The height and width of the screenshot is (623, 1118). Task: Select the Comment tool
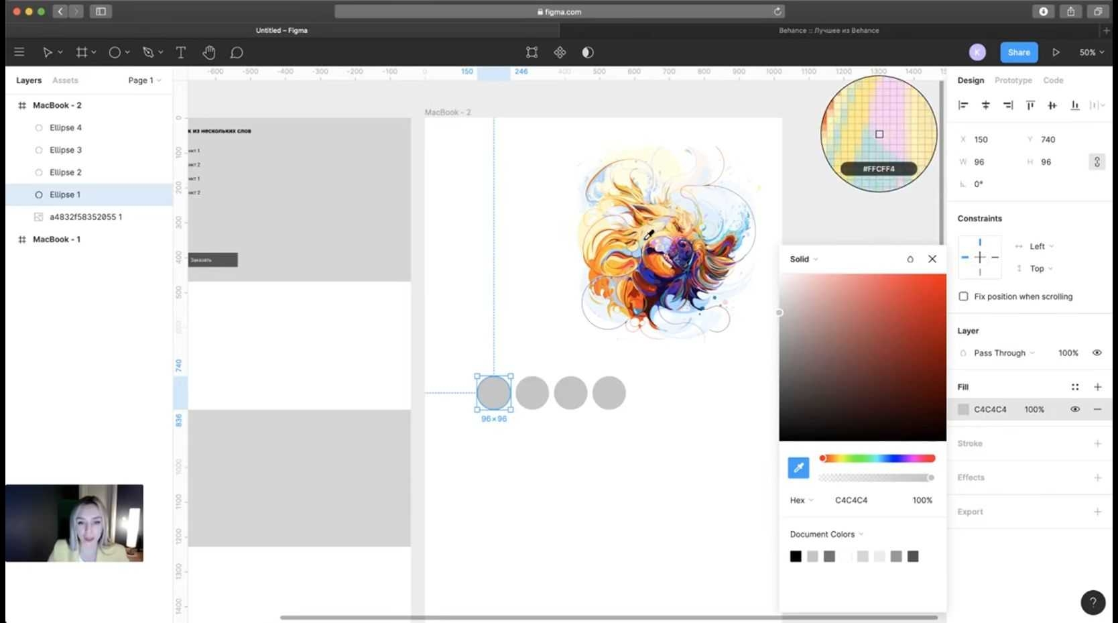point(237,52)
